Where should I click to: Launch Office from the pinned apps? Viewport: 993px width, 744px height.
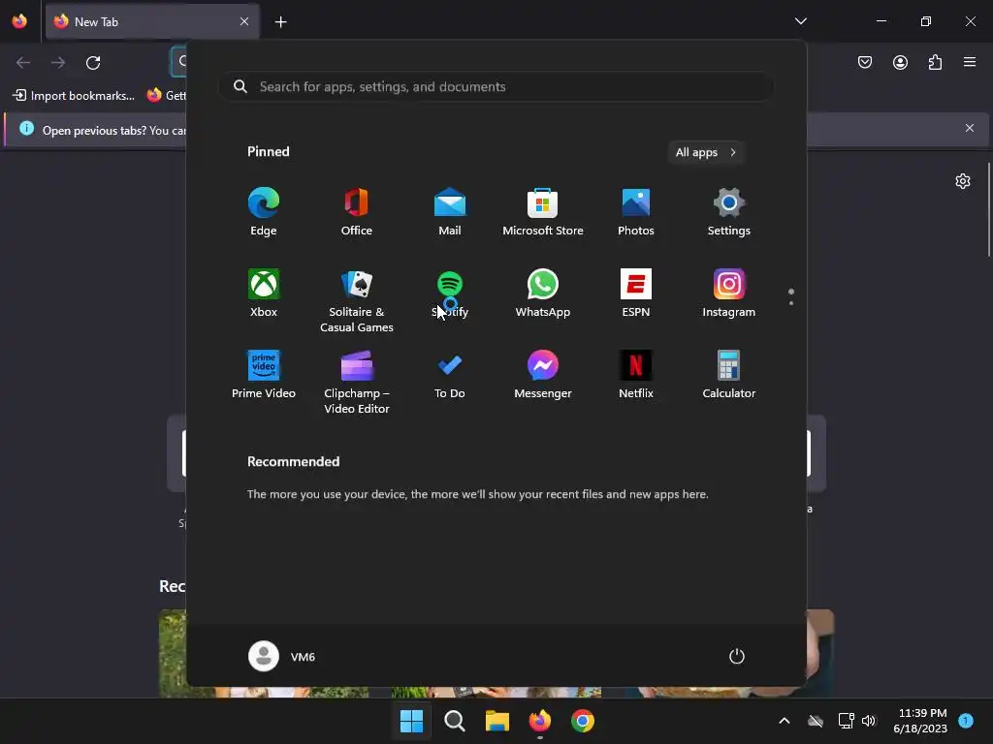tap(357, 212)
